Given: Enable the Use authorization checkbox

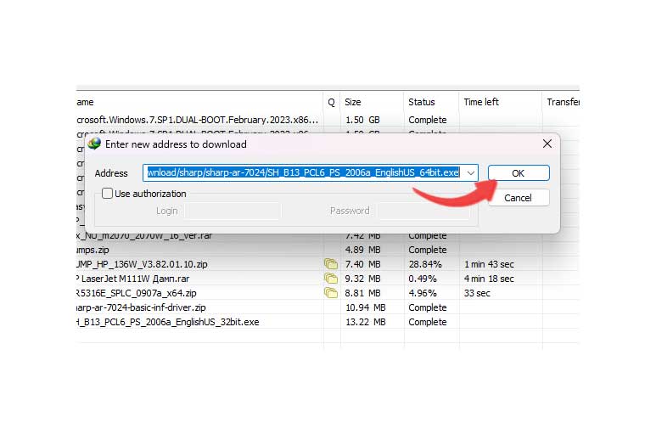Looking at the screenshot, I should 108,194.
